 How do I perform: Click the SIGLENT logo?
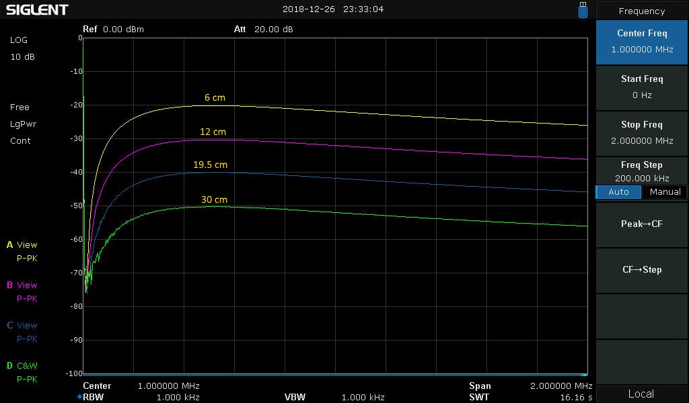[x=37, y=10]
